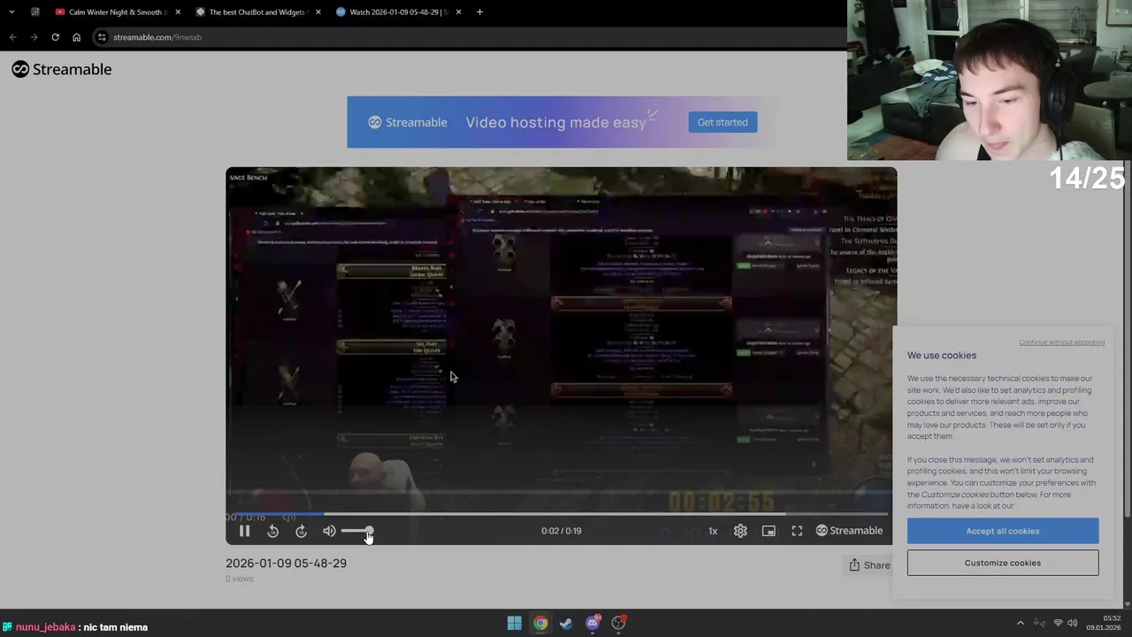Open video settings gear icon
This screenshot has width=1132, height=637.
tap(740, 531)
